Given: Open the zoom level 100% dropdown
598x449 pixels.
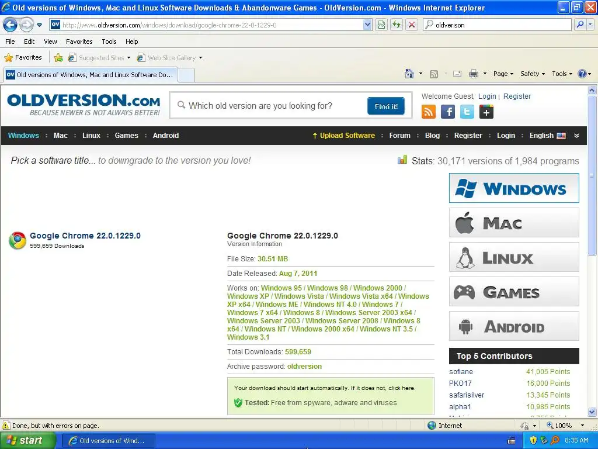Looking at the screenshot, I should point(582,426).
